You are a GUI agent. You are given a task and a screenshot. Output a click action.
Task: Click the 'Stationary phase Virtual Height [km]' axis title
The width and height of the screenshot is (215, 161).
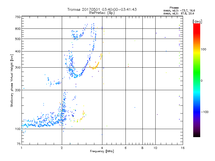tap(12, 81)
